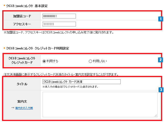Click the クレジットカード利用設定 section heading
164x123 pixels.
pyautogui.click(x=38, y=48)
